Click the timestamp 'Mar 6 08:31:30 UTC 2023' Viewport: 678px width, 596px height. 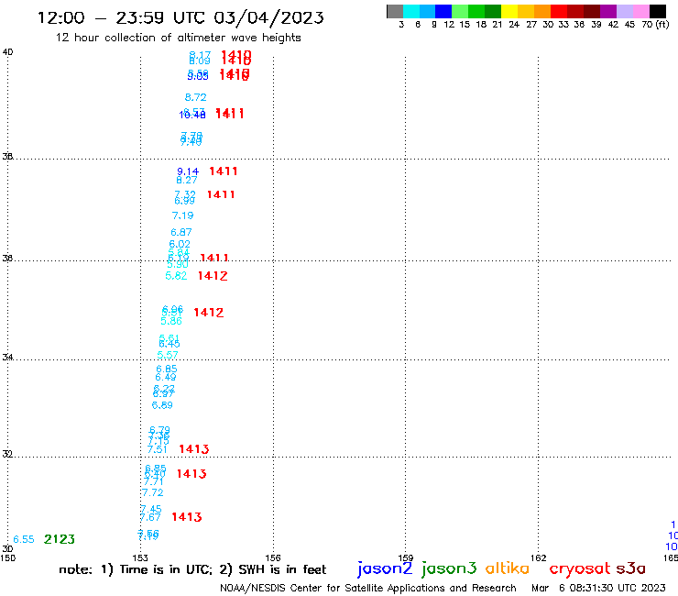pos(598,588)
